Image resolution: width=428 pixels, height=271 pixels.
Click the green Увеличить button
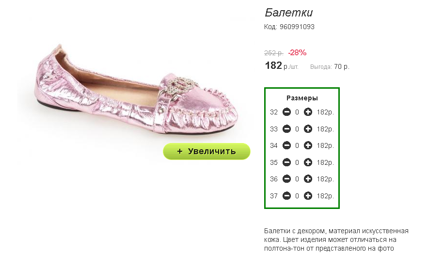click(x=206, y=151)
